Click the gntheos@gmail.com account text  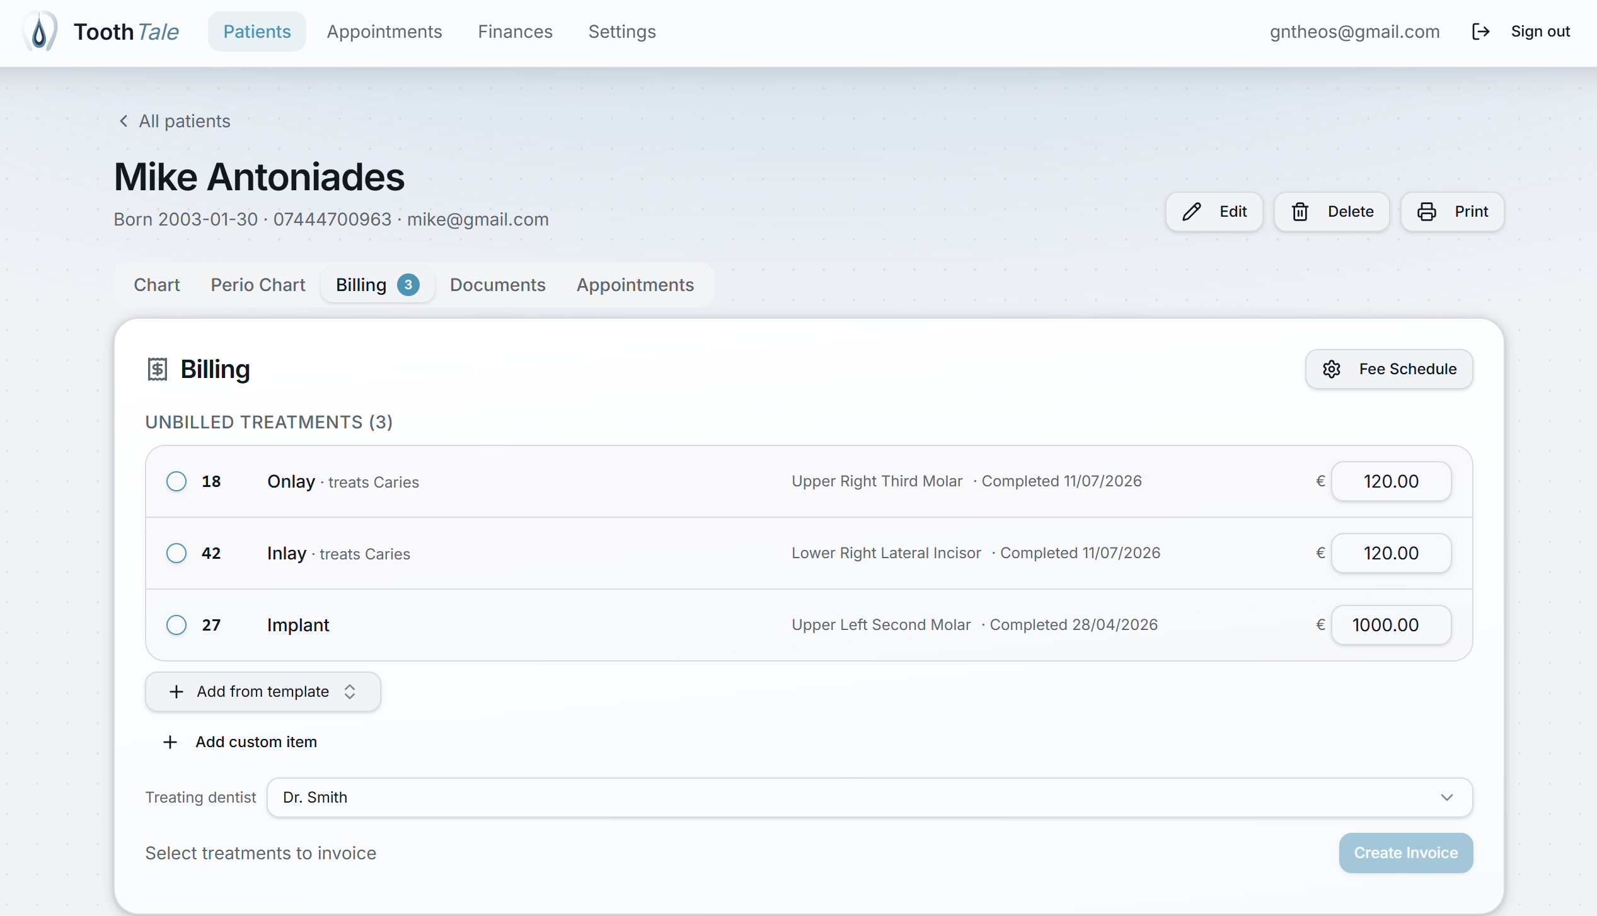point(1355,31)
